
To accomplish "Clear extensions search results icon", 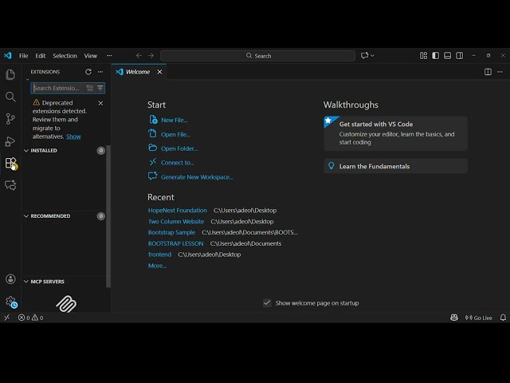I will (89, 88).
